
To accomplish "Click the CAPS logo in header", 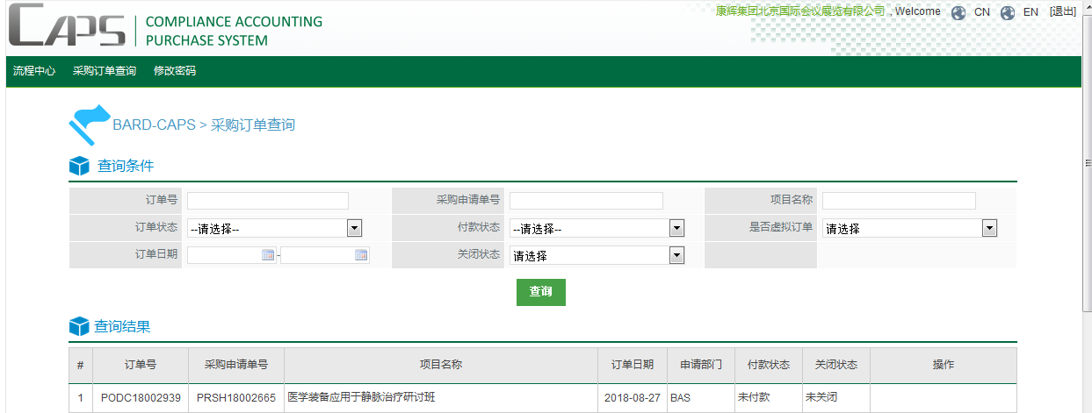I will 67,27.
